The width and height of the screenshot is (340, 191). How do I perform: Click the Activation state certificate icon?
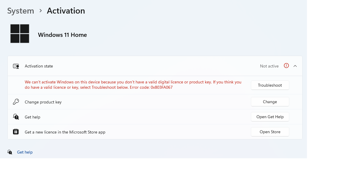[16, 66]
